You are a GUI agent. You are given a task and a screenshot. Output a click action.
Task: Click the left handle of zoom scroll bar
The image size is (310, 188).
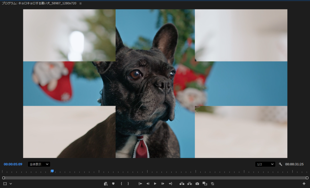[x=4, y=178]
